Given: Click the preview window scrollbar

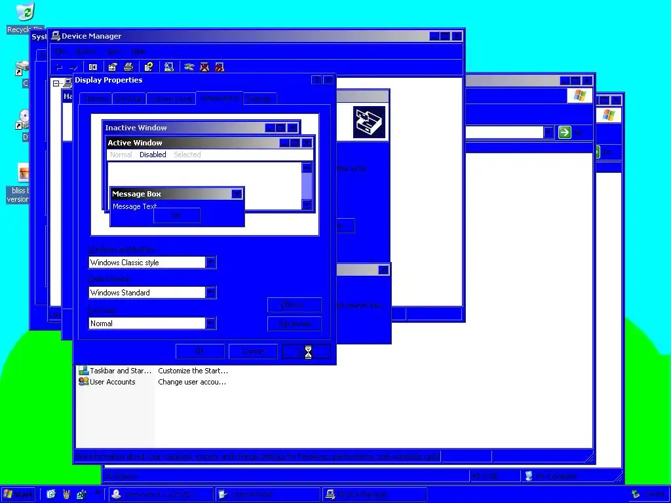Looking at the screenshot, I should tap(307, 186).
